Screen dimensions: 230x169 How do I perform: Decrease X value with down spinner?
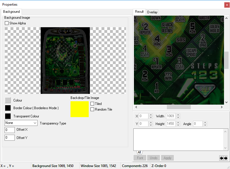click(x=151, y=117)
